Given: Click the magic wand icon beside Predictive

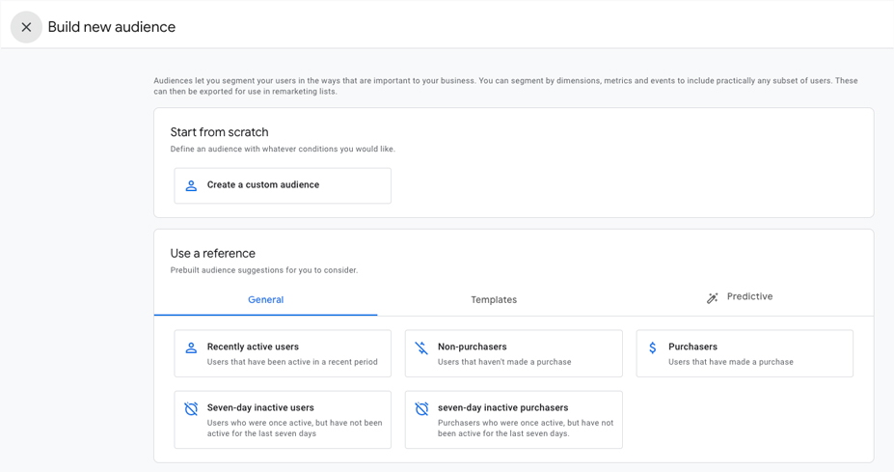Looking at the screenshot, I should click(712, 298).
